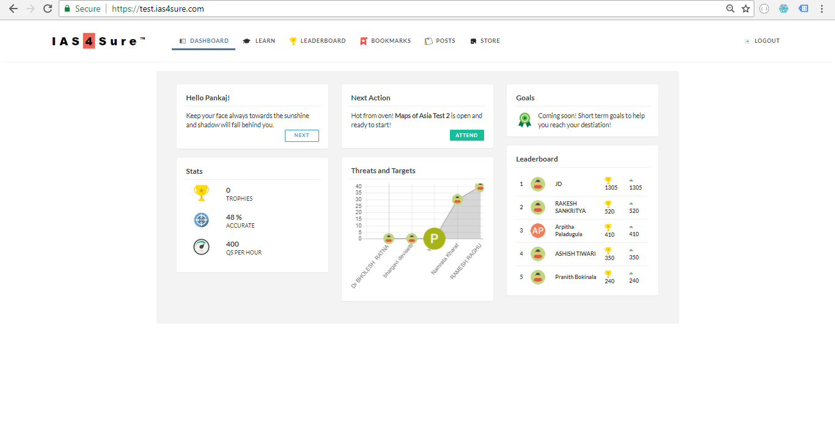The height and width of the screenshot is (424, 835).
Task: Click the large green P chart marker
Action: (x=434, y=239)
